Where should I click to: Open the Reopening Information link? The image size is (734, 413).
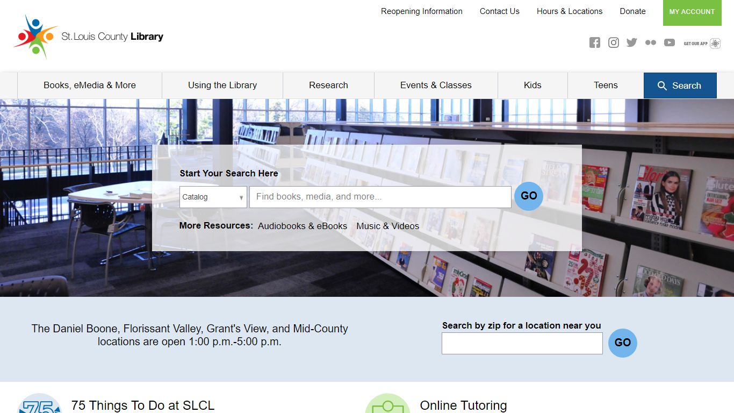point(422,11)
